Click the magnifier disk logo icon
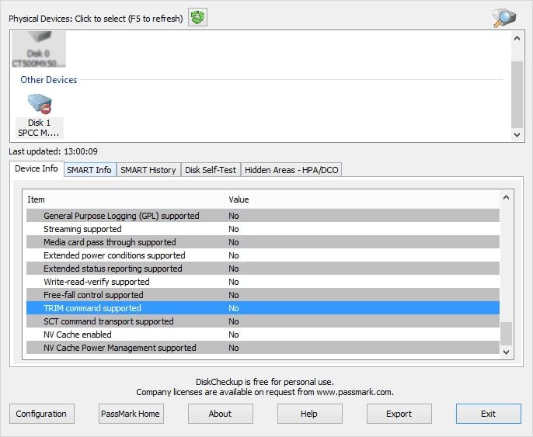533x437 pixels. click(504, 18)
